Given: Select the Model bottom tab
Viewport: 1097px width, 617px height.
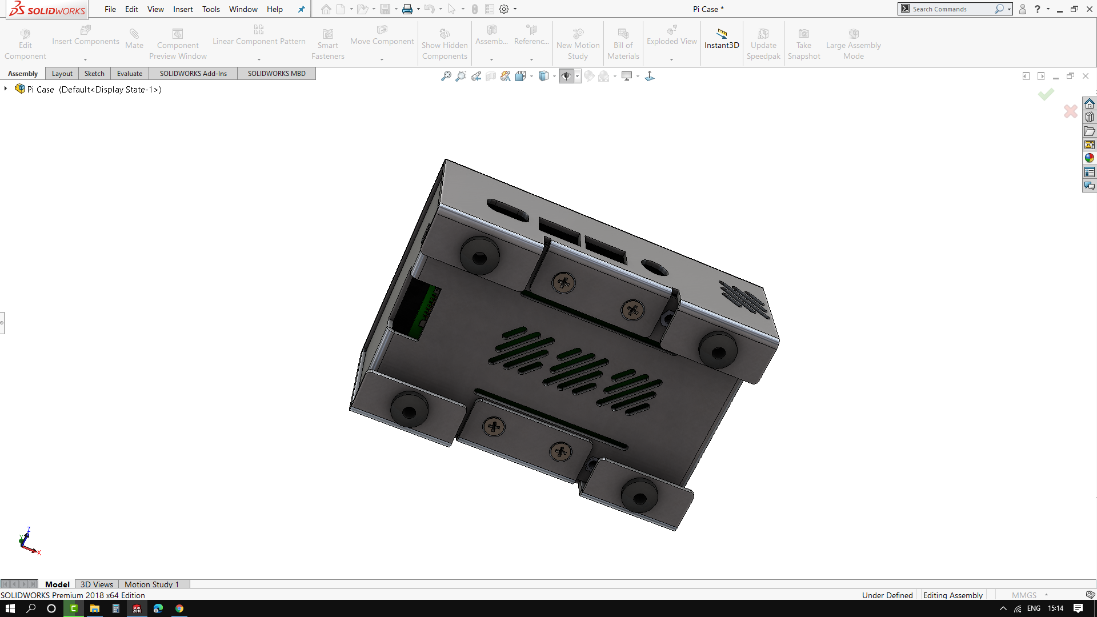Looking at the screenshot, I should coord(57,584).
